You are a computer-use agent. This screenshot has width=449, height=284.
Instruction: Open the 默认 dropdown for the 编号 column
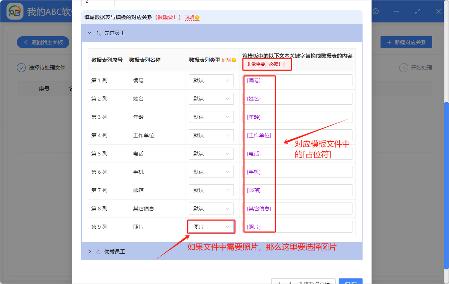(211, 80)
